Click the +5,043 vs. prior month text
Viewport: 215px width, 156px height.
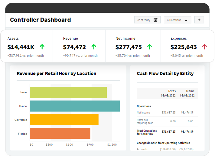tap(187, 56)
